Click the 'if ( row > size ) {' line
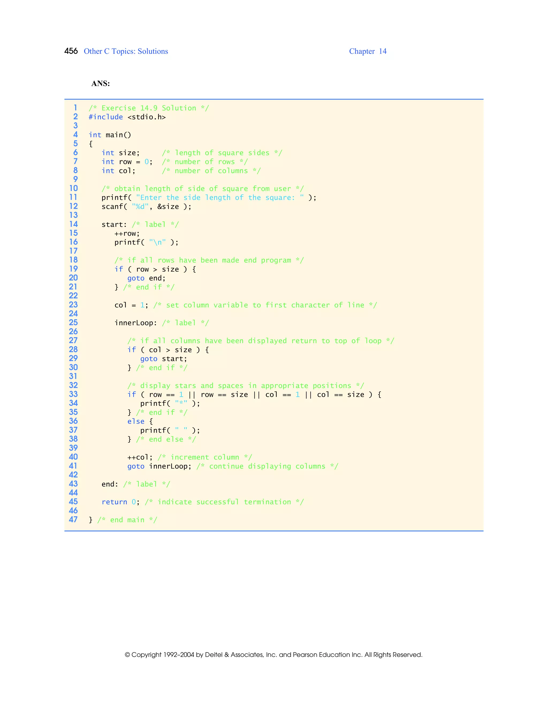The width and height of the screenshot is (548, 709). pos(155,269)
